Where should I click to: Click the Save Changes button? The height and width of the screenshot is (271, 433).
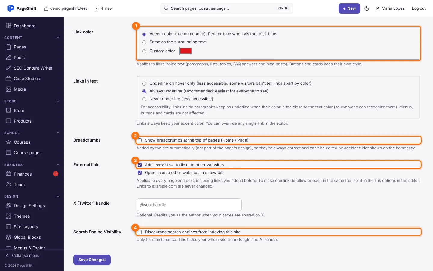click(92, 260)
